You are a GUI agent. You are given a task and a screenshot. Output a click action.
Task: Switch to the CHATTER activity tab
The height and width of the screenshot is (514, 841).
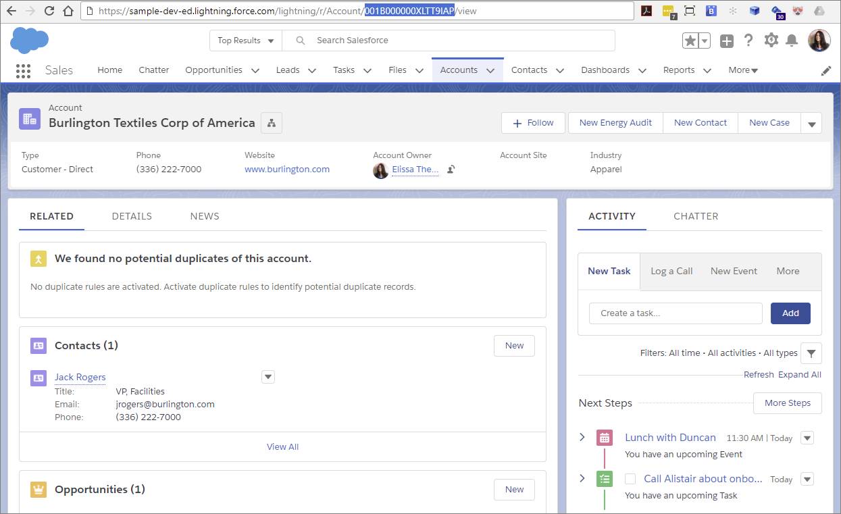[x=695, y=216]
